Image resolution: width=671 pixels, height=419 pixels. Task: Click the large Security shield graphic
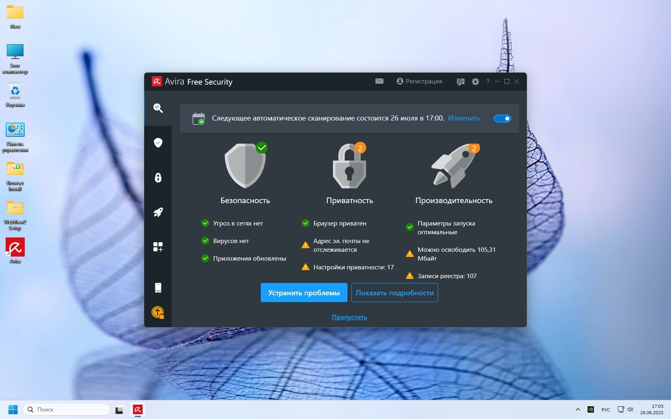click(245, 165)
